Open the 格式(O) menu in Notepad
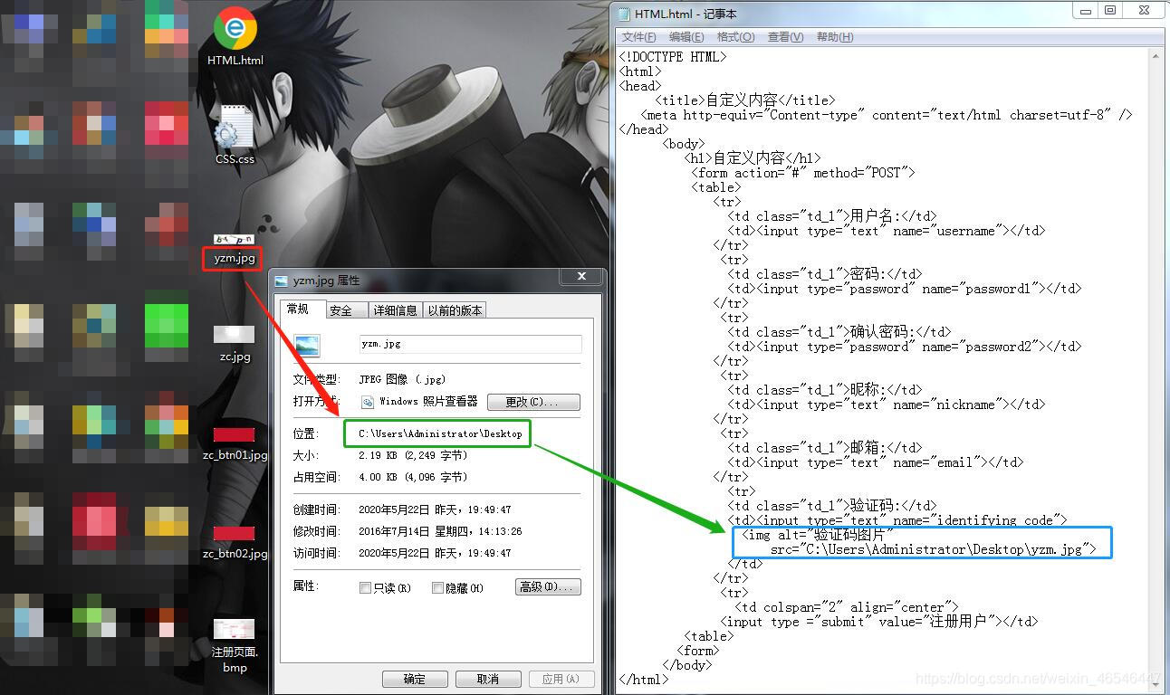This screenshot has width=1170, height=695. click(735, 37)
